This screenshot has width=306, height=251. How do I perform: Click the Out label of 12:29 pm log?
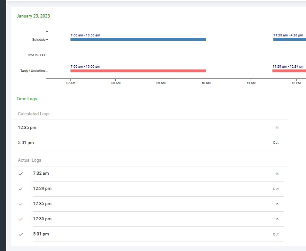[x=276, y=189]
